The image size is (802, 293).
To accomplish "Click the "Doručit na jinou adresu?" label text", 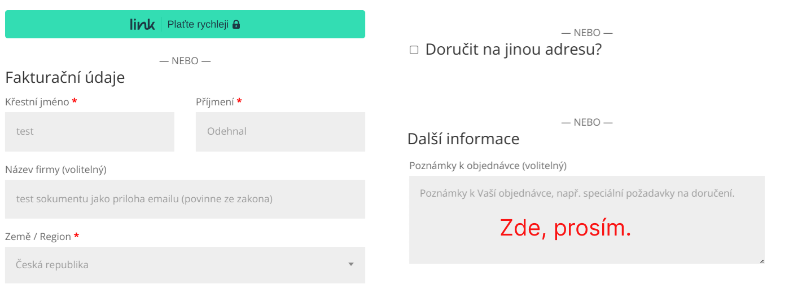I will click(x=513, y=50).
